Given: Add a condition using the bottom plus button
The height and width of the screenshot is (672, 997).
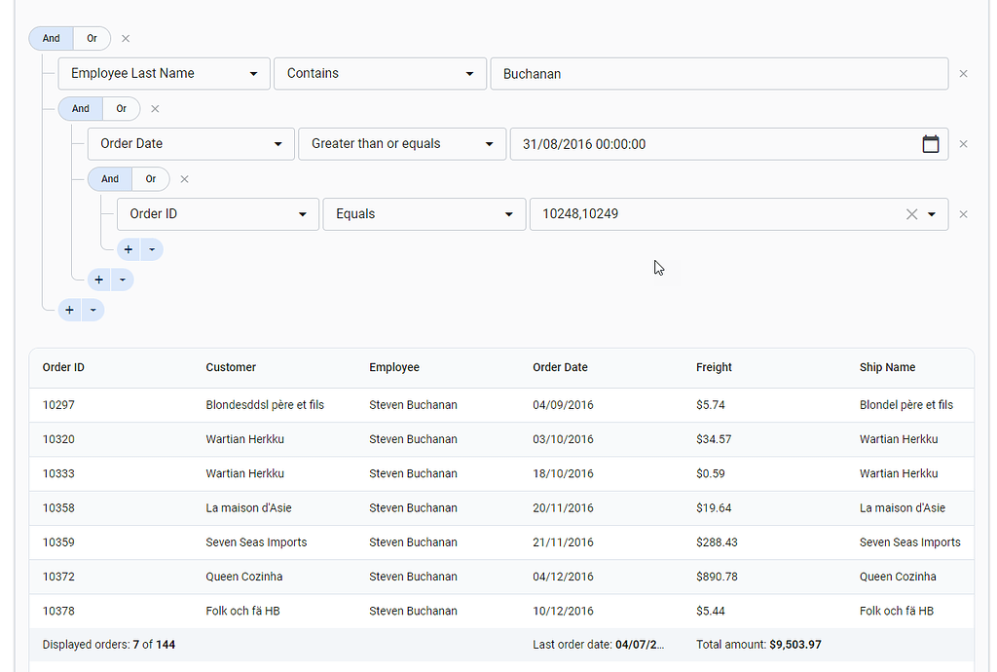Looking at the screenshot, I should [69, 310].
